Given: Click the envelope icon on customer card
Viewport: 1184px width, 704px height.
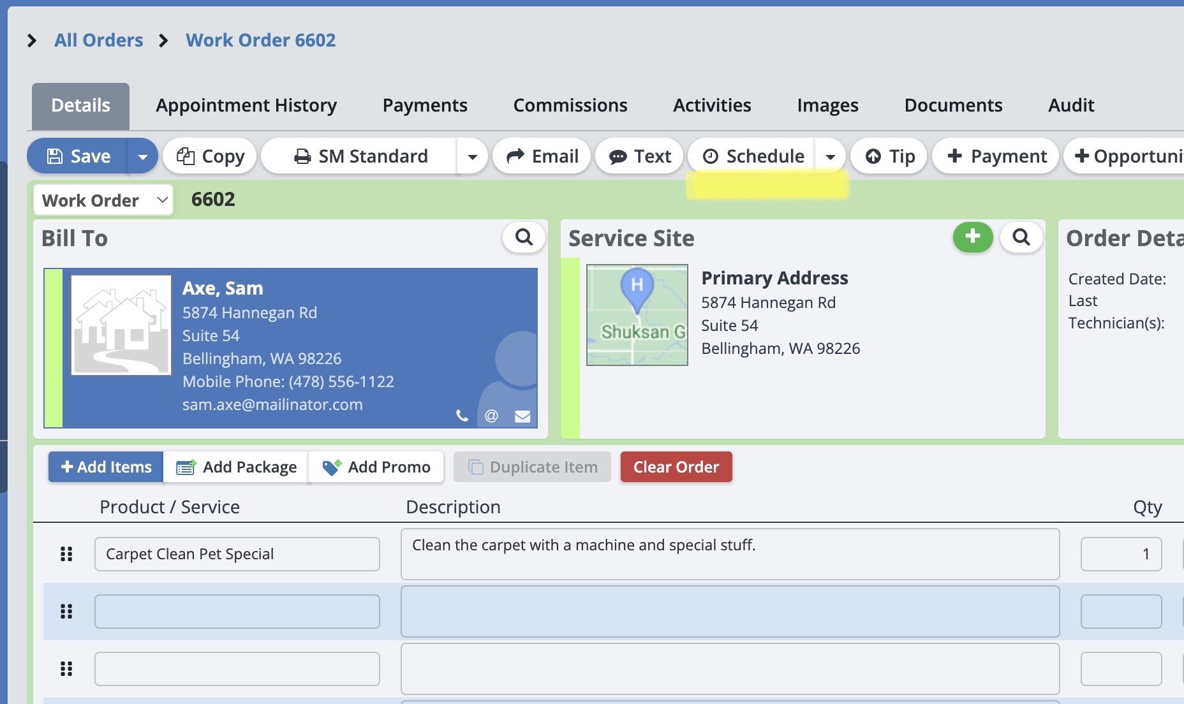Looking at the screenshot, I should pos(522,416).
